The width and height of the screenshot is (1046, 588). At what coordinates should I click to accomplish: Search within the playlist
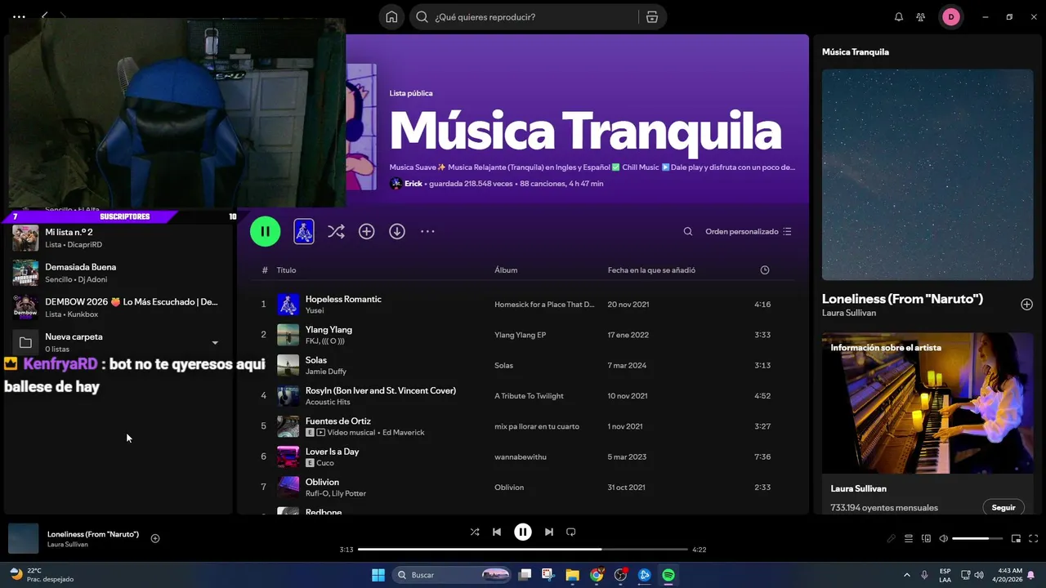pos(688,232)
